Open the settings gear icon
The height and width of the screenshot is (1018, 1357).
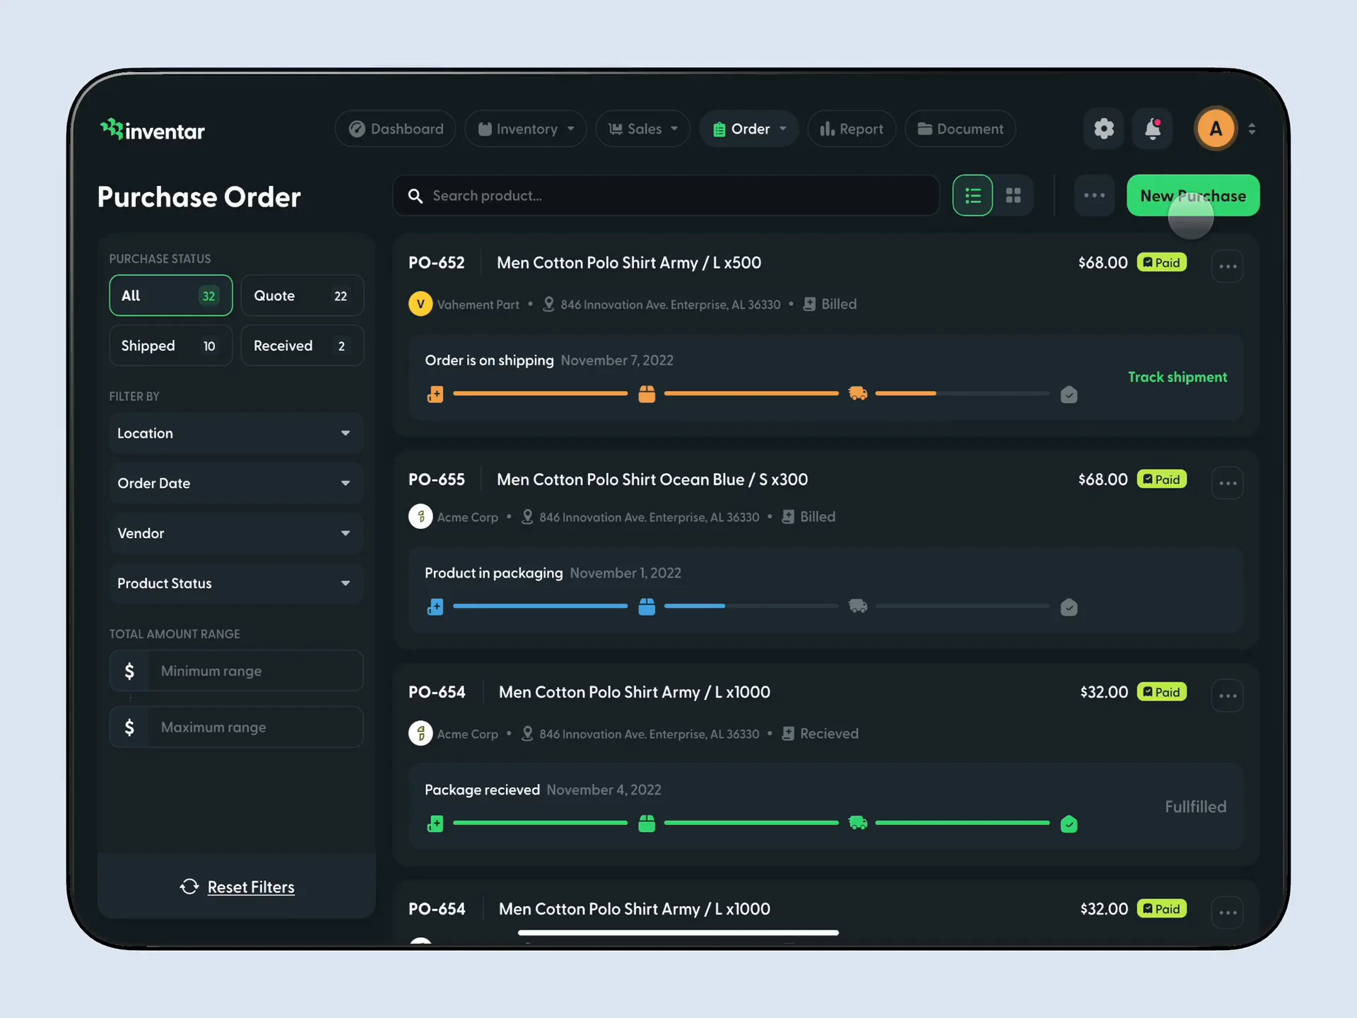(1103, 129)
